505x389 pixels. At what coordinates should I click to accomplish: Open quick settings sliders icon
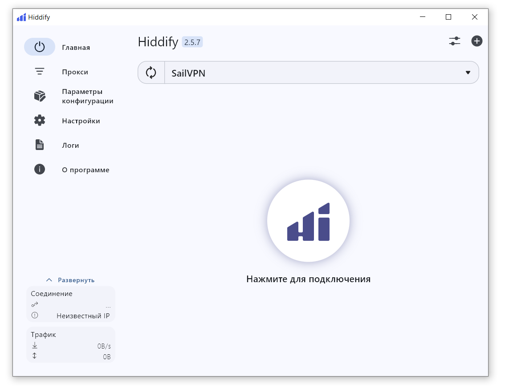[454, 41]
